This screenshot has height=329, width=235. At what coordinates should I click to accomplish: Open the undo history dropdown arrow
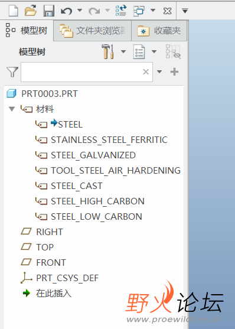[80, 10]
